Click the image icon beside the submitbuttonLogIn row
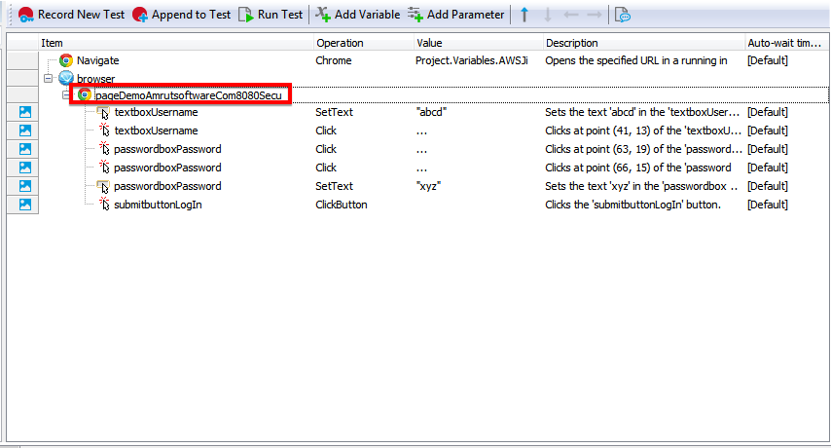This screenshot has height=448, width=831. [25, 205]
